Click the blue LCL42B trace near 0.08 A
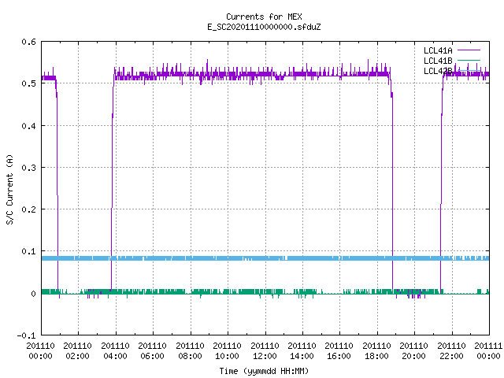Image resolution: width=504 pixels, height=378 pixels. (x=265, y=258)
